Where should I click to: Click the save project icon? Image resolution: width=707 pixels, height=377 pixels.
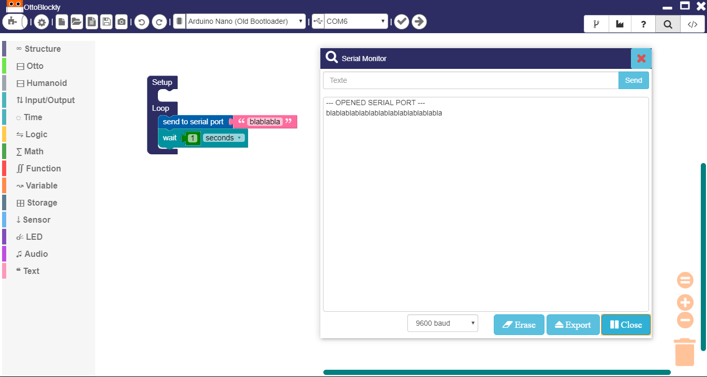pyautogui.click(x=106, y=21)
